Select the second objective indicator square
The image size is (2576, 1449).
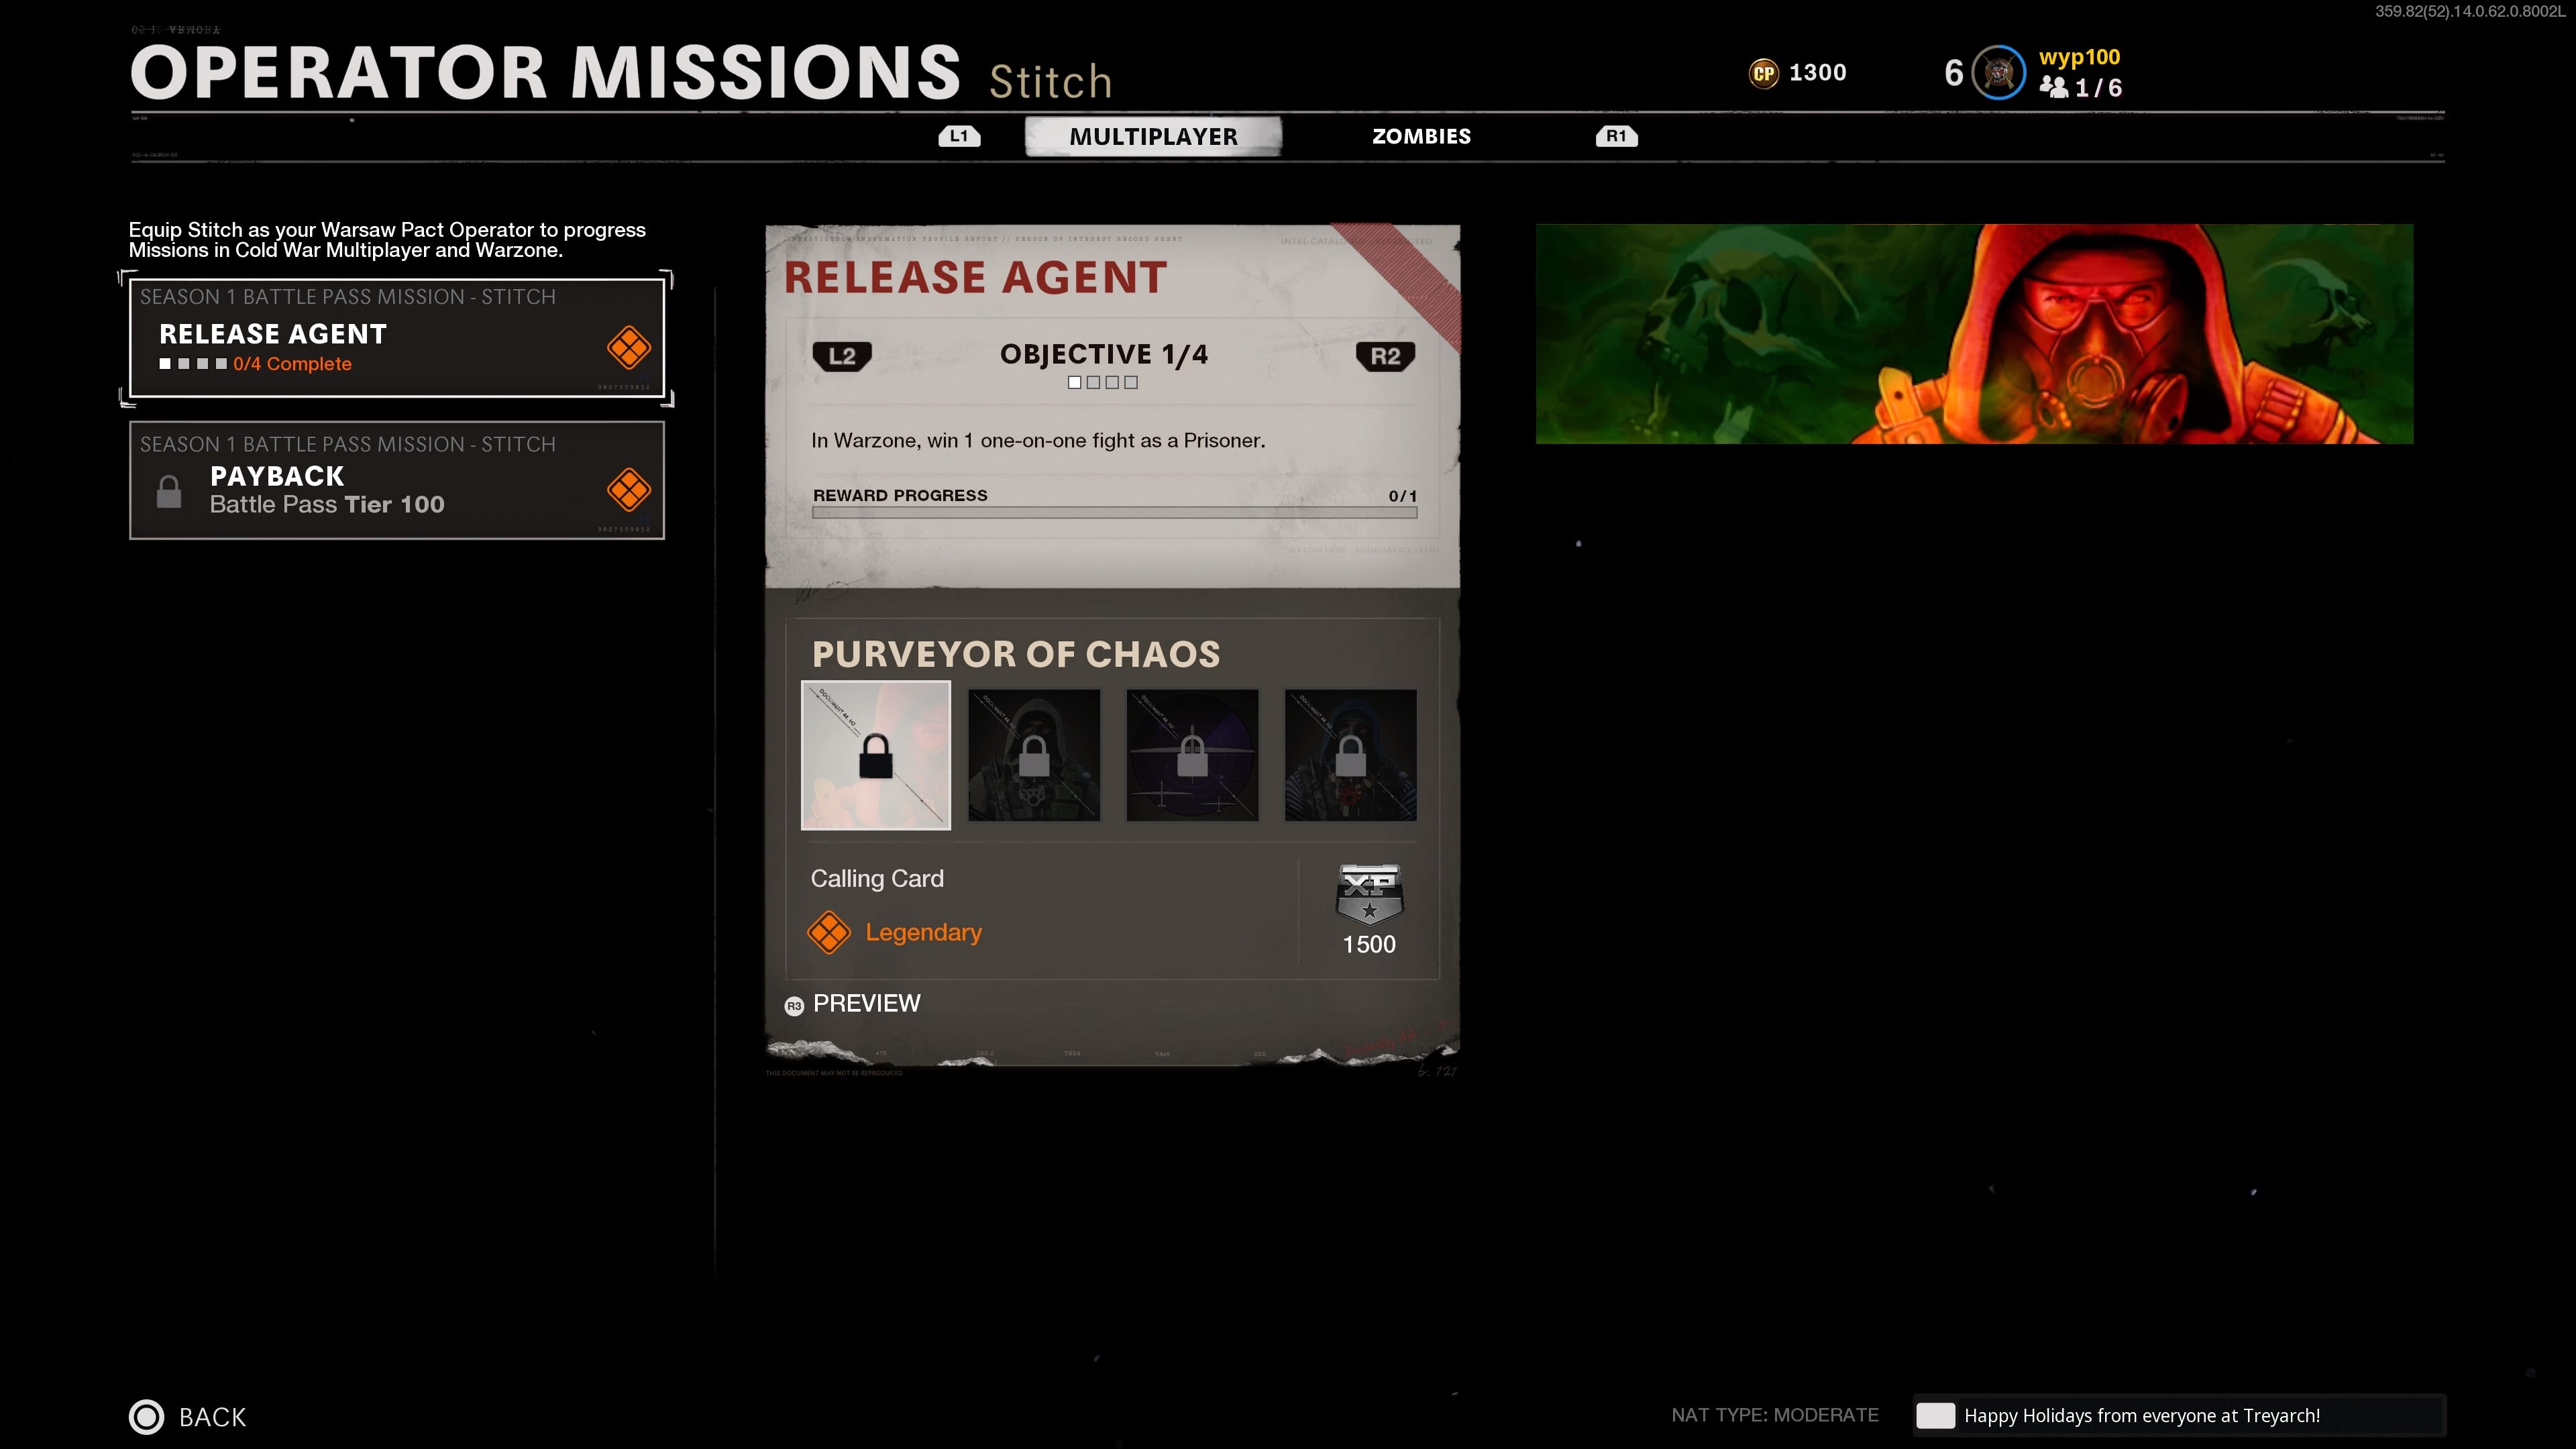click(1093, 382)
